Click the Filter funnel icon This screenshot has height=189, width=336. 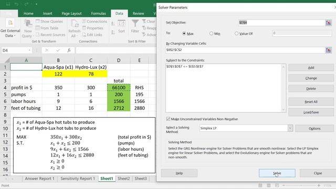click(x=135, y=24)
